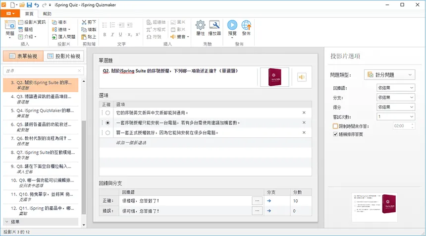The image size is (426, 236).
Task: Click the decrease indent icon
Action: (121, 25)
